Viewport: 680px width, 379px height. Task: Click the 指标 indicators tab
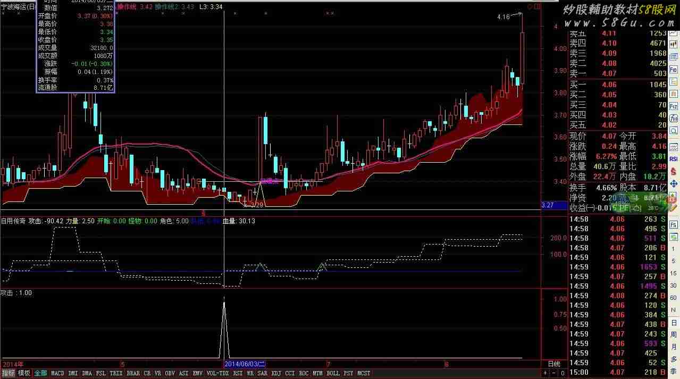8,374
